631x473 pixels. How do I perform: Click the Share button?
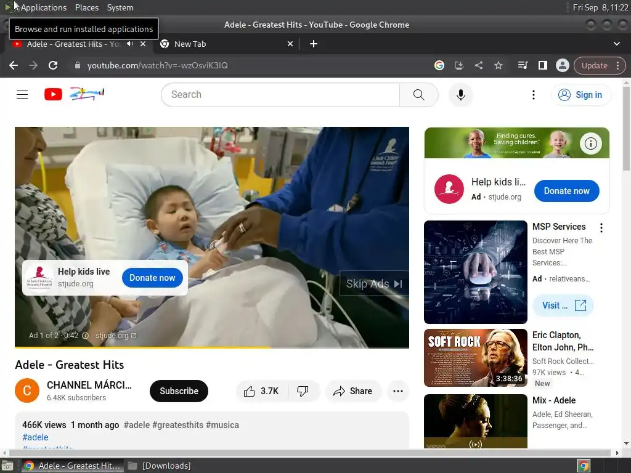pyautogui.click(x=353, y=391)
